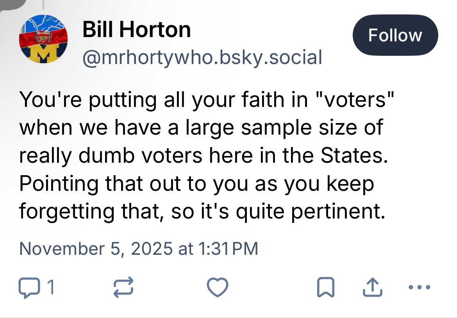Bookmark this post
457x318 pixels.
pos(325,288)
